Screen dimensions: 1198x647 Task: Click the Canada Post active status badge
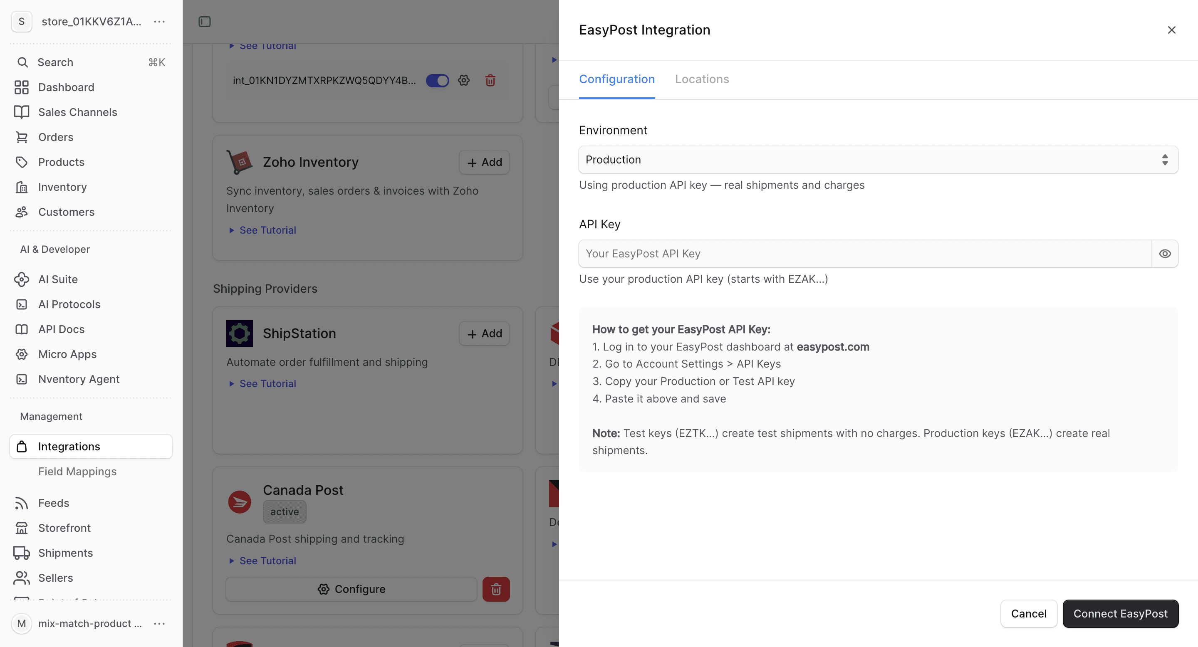[285, 512]
